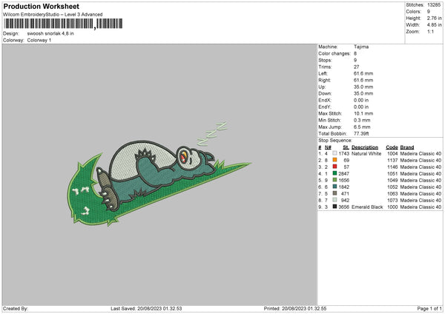Click the 'St.' column header
Image resolution: width=445 pixels, height=314 pixels.
[346, 147]
